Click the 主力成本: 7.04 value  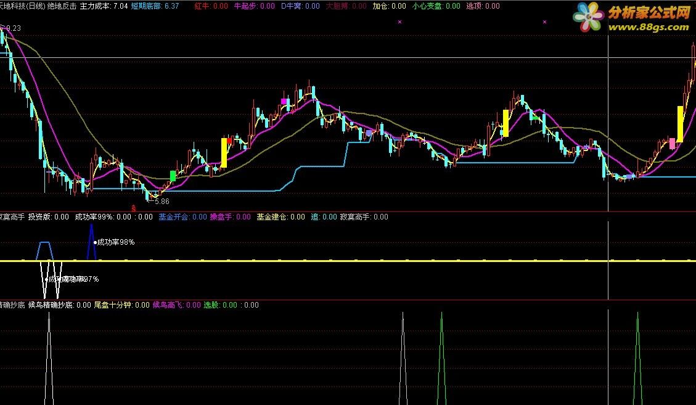click(104, 6)
